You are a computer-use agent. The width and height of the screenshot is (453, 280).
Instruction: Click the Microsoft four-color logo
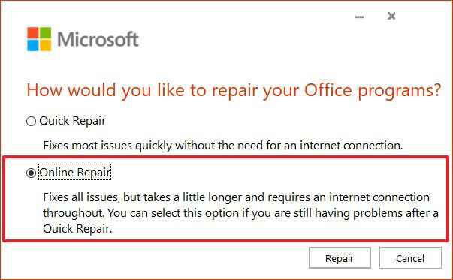(39, 39)
